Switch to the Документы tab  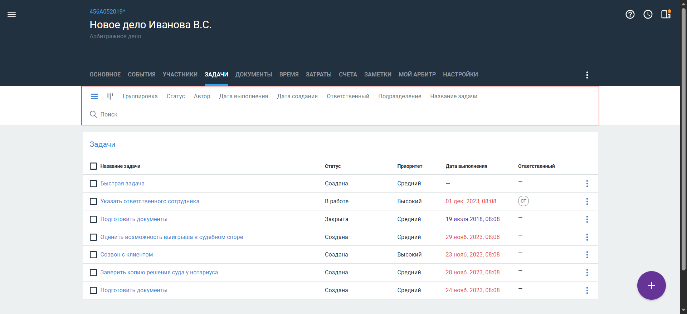[x=254, y=75]
